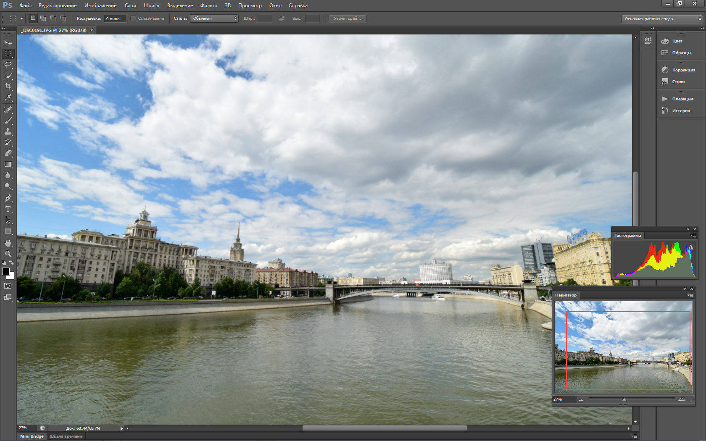This screenshot has width=706, height=441.
Task: Click the Уточн. край button
Action: [348, 18]
